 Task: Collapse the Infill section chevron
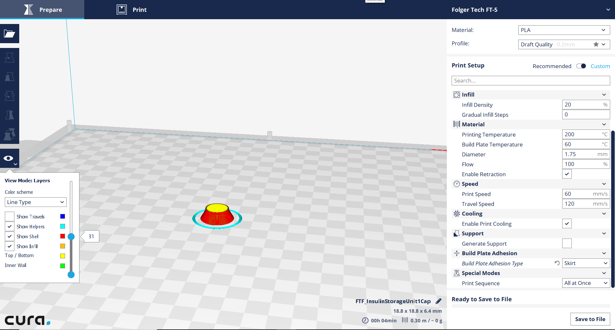(604, 95)
